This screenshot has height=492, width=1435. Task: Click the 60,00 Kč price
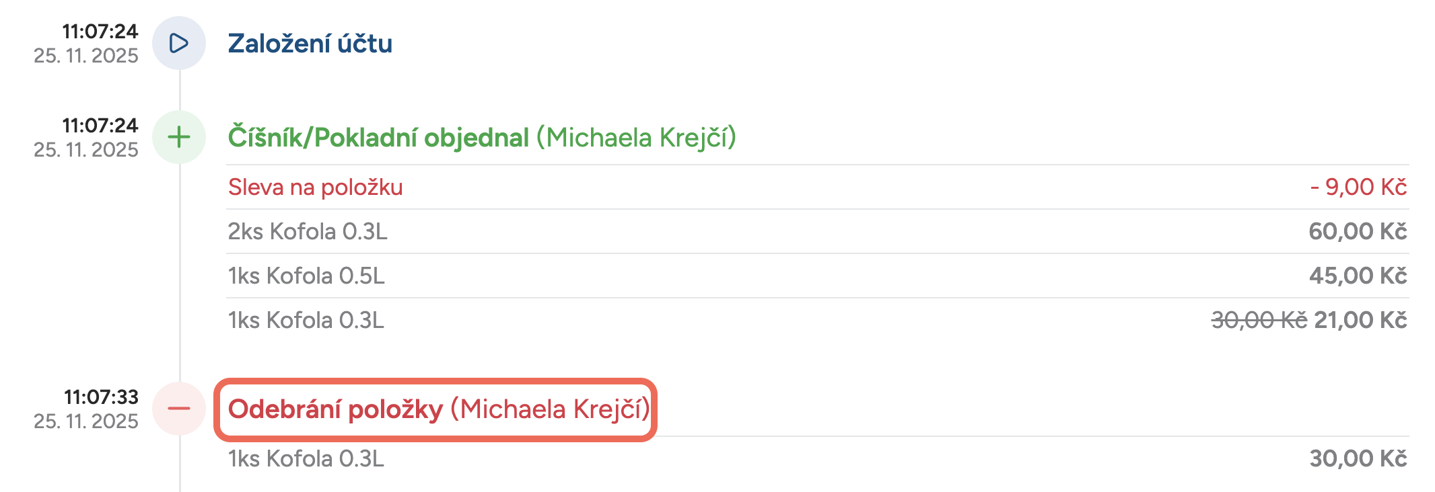1358,231
